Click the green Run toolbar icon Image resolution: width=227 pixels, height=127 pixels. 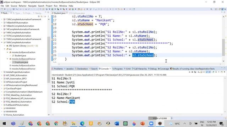[x=52, y=9]
